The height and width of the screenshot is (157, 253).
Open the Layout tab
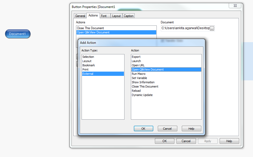(116, 16)
